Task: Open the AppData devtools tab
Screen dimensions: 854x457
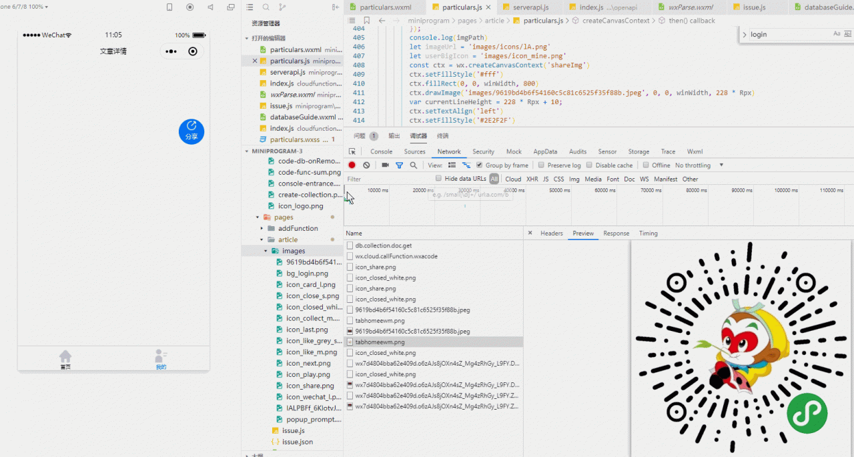Action: [545, 151]
